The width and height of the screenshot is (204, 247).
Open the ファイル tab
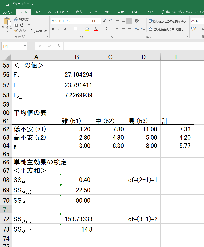coord(7,12)
